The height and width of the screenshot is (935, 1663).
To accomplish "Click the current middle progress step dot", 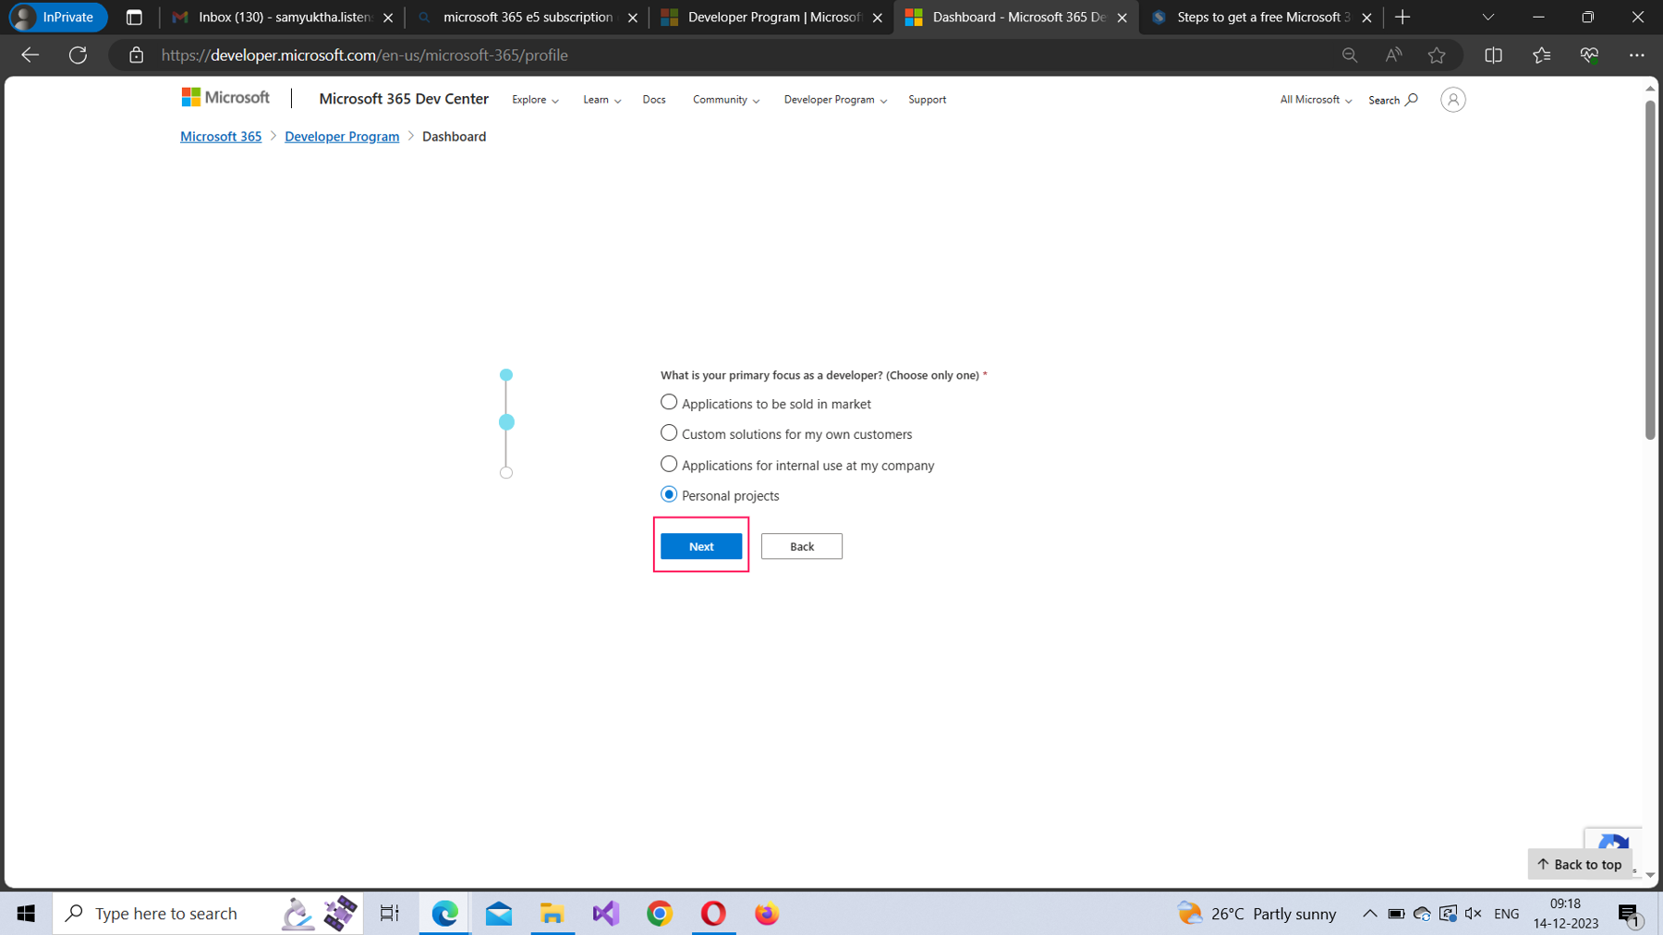I will click(x=506, y=422).
